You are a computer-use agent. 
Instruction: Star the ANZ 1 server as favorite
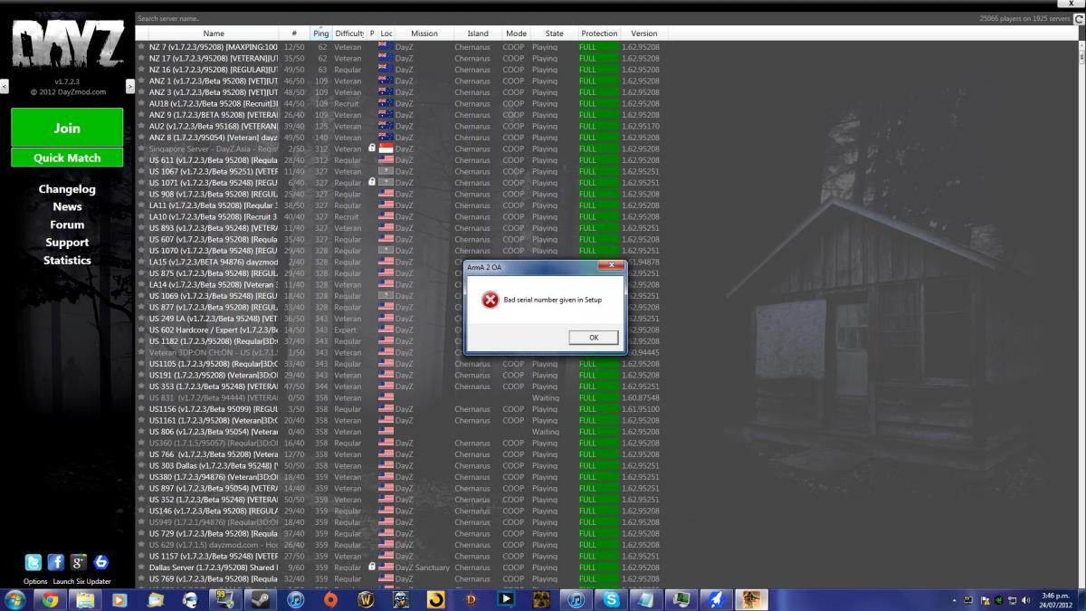(141, 81)
